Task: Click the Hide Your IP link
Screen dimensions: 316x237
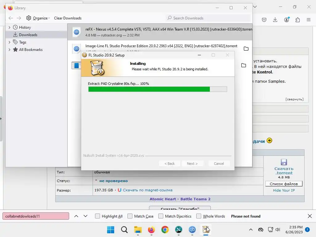Action: 284,190
